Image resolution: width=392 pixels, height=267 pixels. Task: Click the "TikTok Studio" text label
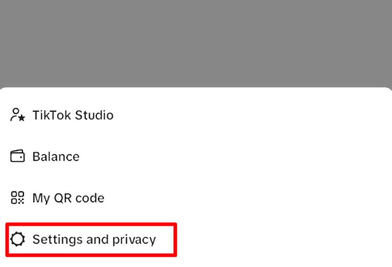coord(73,115)
